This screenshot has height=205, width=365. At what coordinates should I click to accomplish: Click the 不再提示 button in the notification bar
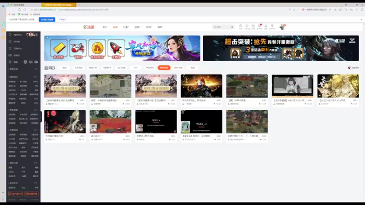pyautogui.click(x=63, y=20)
